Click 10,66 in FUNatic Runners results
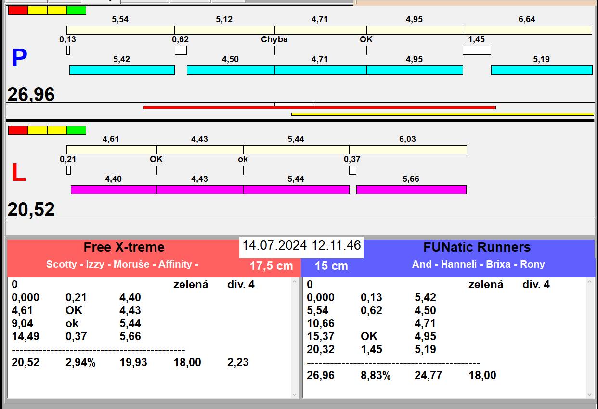This screenshot has width=598, height=409. pos(321,324)
